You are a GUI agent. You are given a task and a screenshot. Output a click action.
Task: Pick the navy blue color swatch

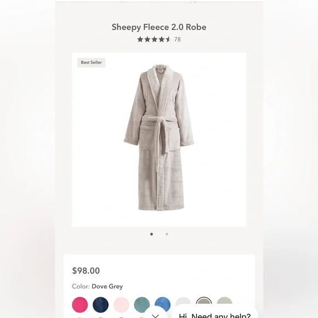[x=100, y=305]
